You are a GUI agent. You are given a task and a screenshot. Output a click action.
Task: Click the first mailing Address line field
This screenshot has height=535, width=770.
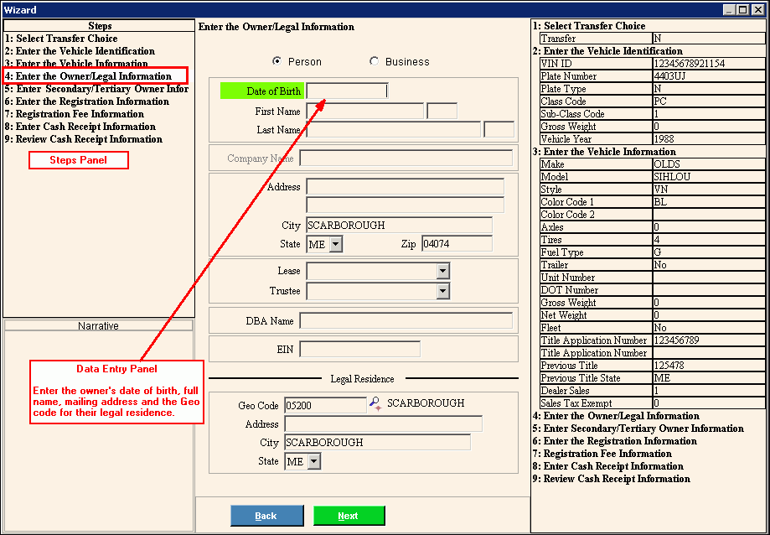point(406,187)
